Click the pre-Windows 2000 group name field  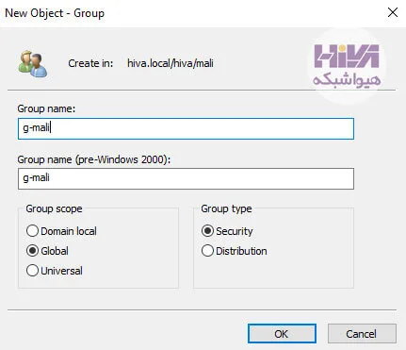coord(186,178)
